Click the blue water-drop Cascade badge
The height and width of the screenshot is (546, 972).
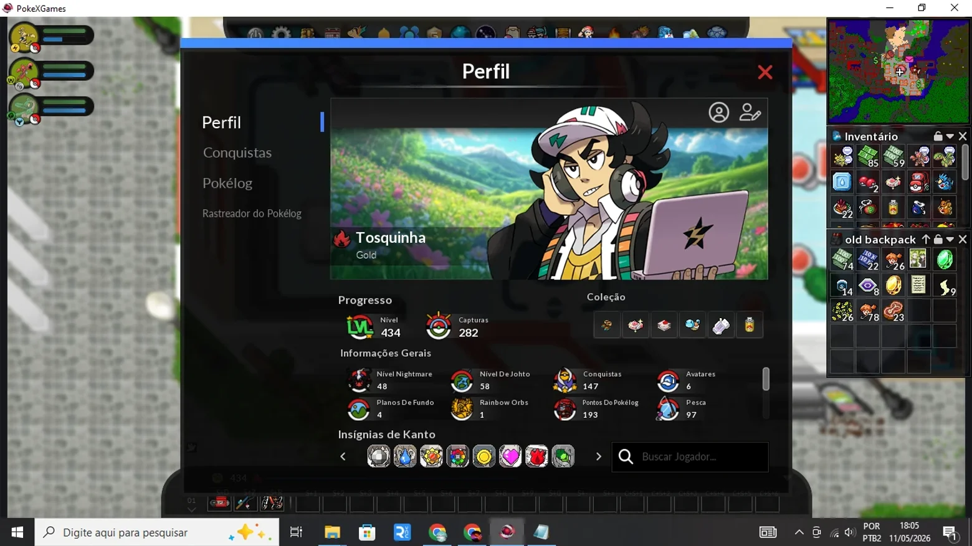pos(405,457)
